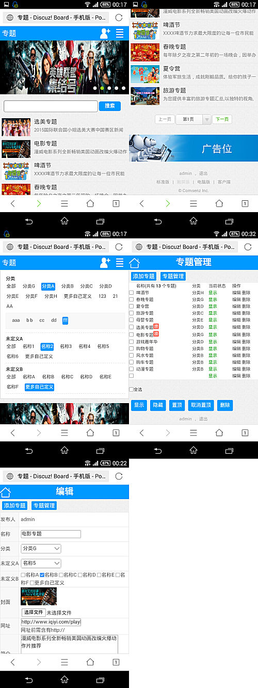
Task: Open the add-user icon above the 分类 filter list
Action: click(x=105, y=263)
